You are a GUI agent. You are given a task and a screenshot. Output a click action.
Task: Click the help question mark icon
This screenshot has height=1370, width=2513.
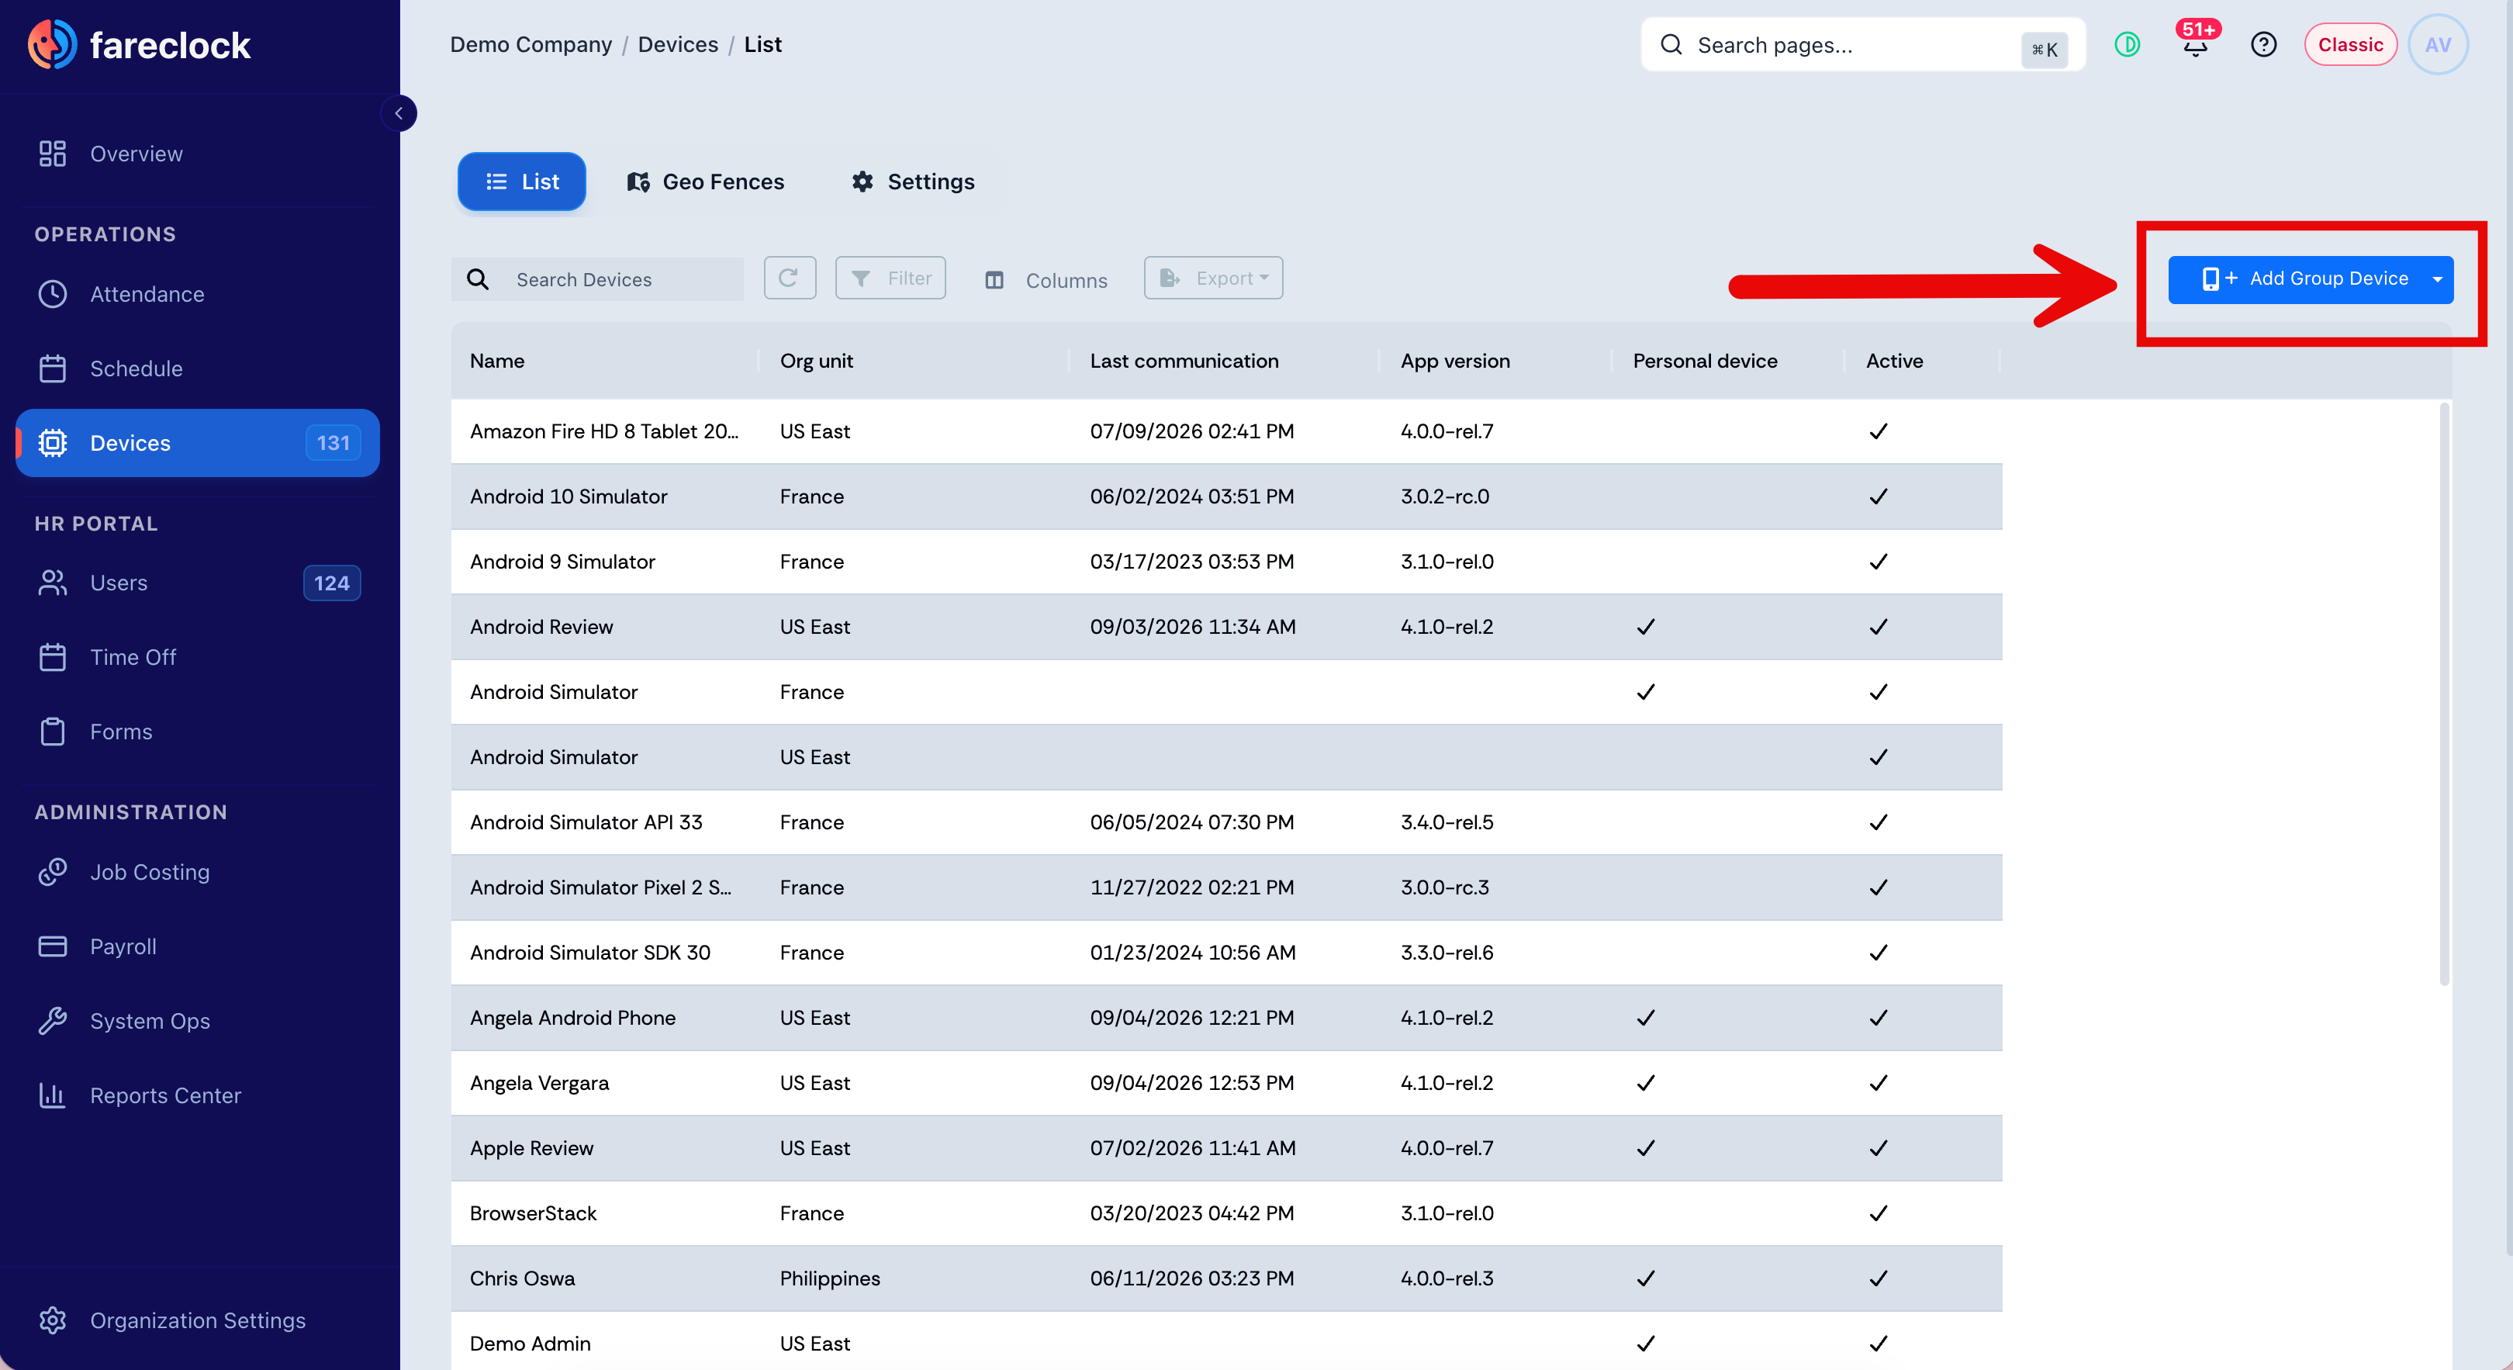pos(2263,45)
